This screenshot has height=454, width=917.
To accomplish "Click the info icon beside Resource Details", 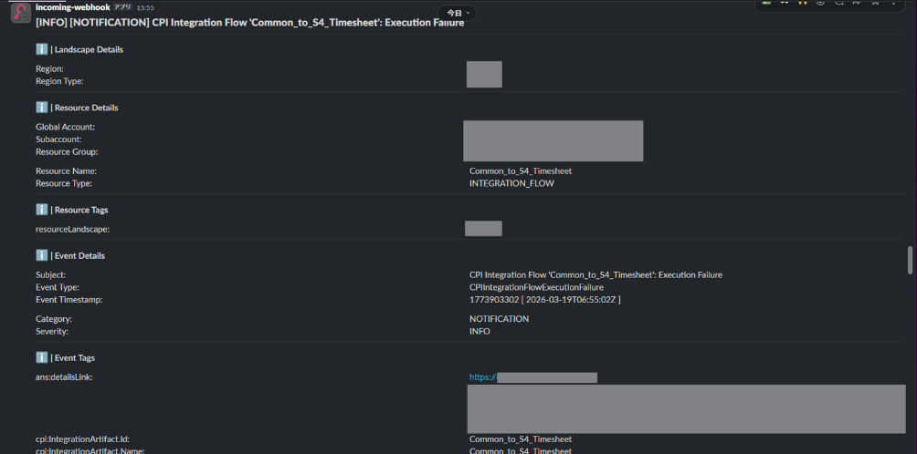I will point(41,108).
